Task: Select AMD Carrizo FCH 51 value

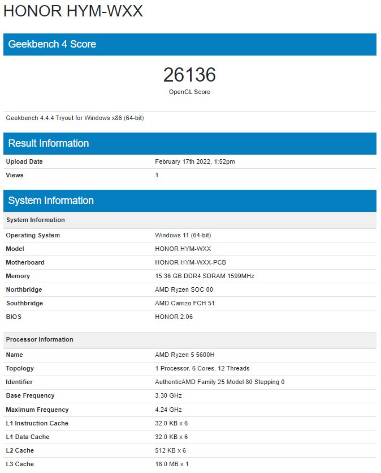Action: coord(185,303)
